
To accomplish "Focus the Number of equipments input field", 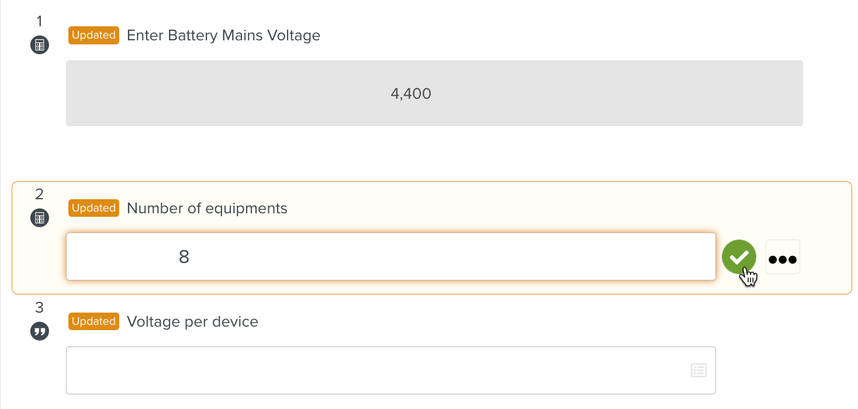I will [x=390, y=257].
